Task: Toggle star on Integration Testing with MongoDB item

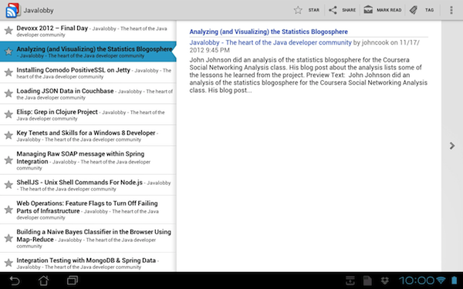Action: click(x=8, y=263)
